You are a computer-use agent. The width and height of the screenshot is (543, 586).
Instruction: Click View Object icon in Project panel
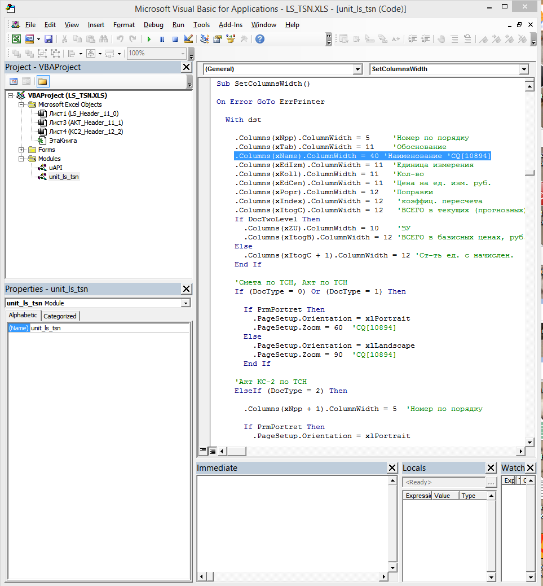pos(27,81)
